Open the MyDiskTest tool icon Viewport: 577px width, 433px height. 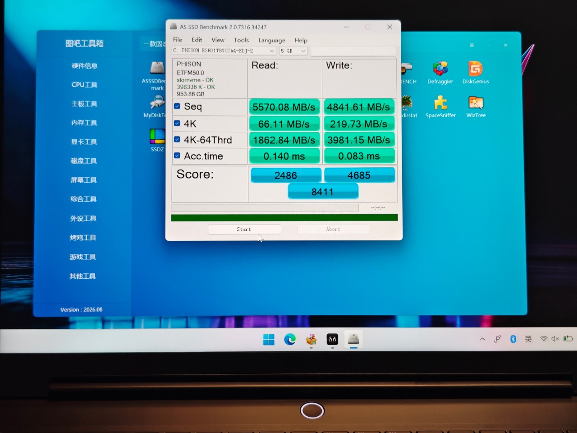157,102
